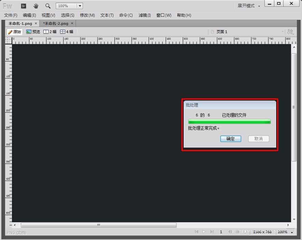Screen dimensions: 302x240
Task: Click the export arrows icon near 页面1
Action: tap(290, 31)
